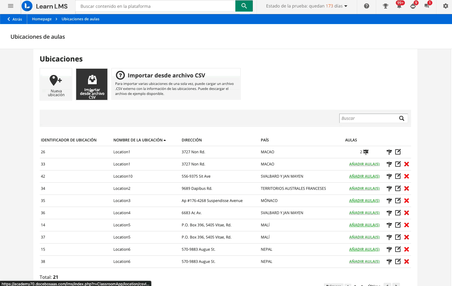
Task: Sort by Nombre de la ubicación column
Action: (140, 140)
